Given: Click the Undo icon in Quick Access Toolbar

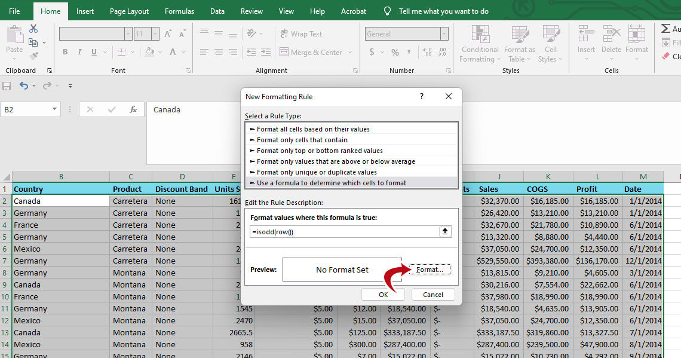Looking at the screenshot, I should (24, 85).
